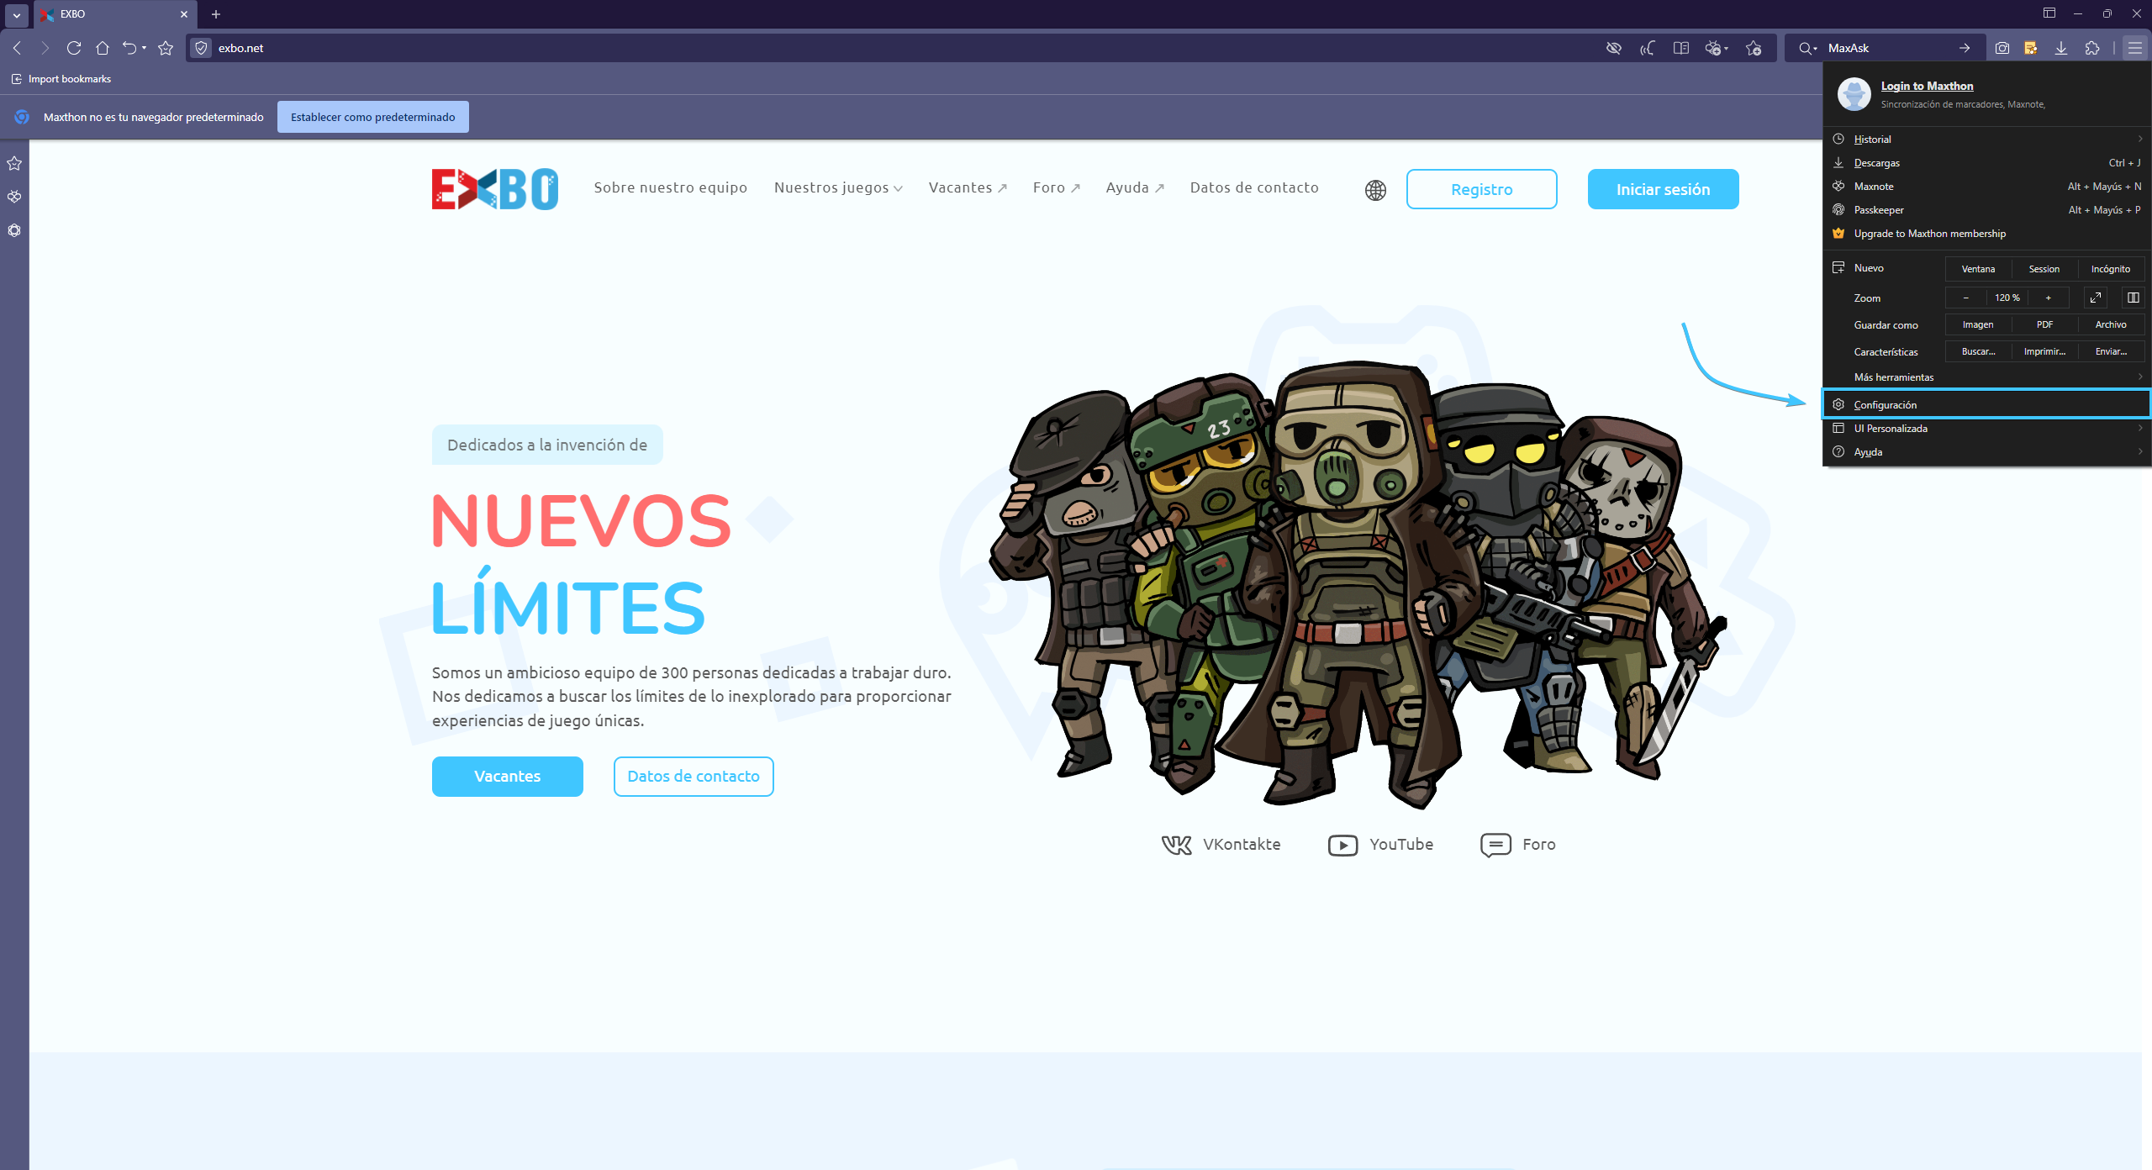This screenshot has height=1170, width=2152.
Task: Open the search engine dropdown beside MaxAsk
Action: point(1807,48)
